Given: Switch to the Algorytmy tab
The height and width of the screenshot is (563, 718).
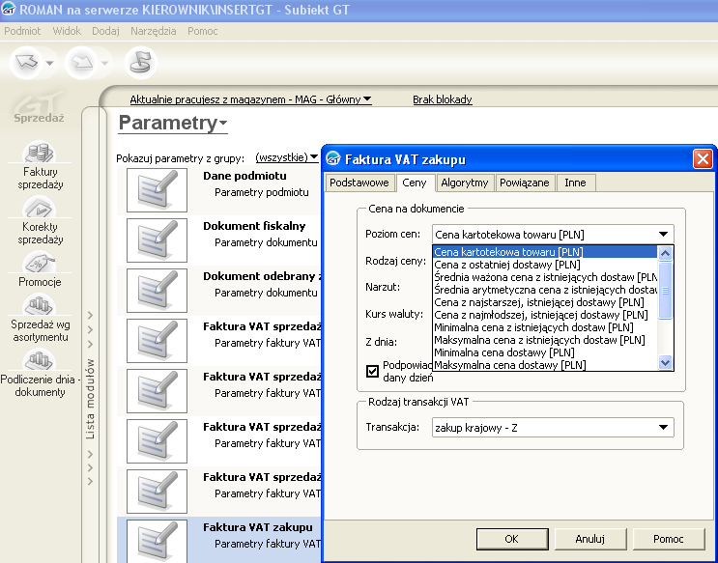Looking at the screenshot, I should 465,183.
